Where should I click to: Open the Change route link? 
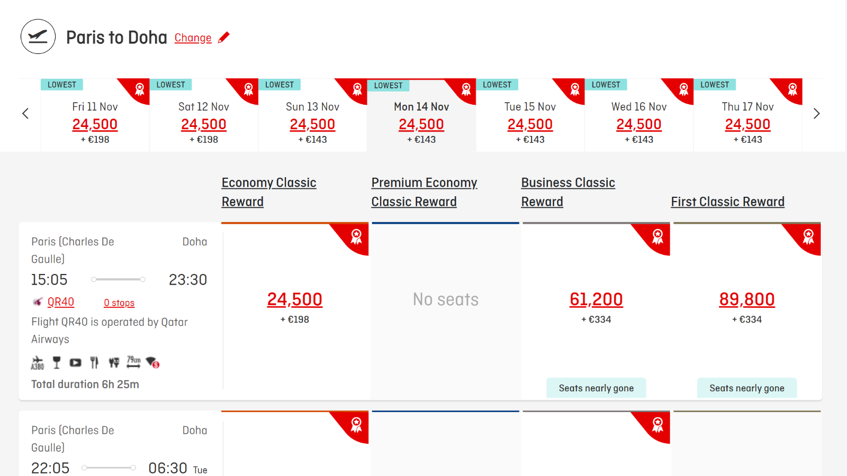coord(193,38)
